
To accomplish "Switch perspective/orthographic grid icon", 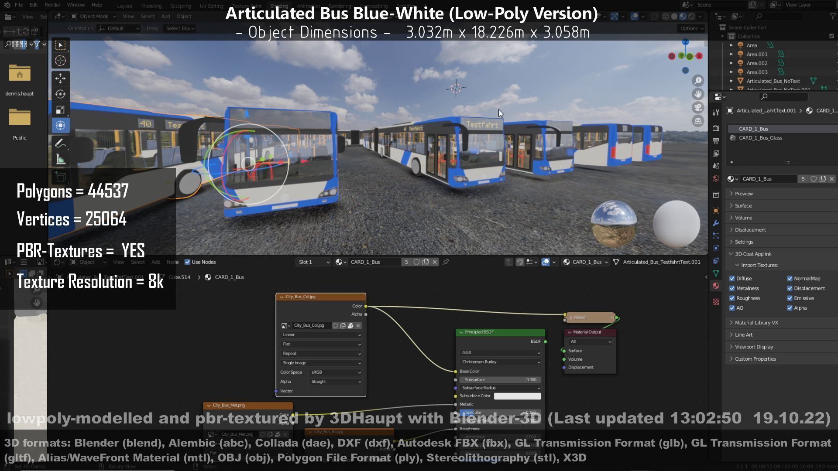I will tap(698, 121).
